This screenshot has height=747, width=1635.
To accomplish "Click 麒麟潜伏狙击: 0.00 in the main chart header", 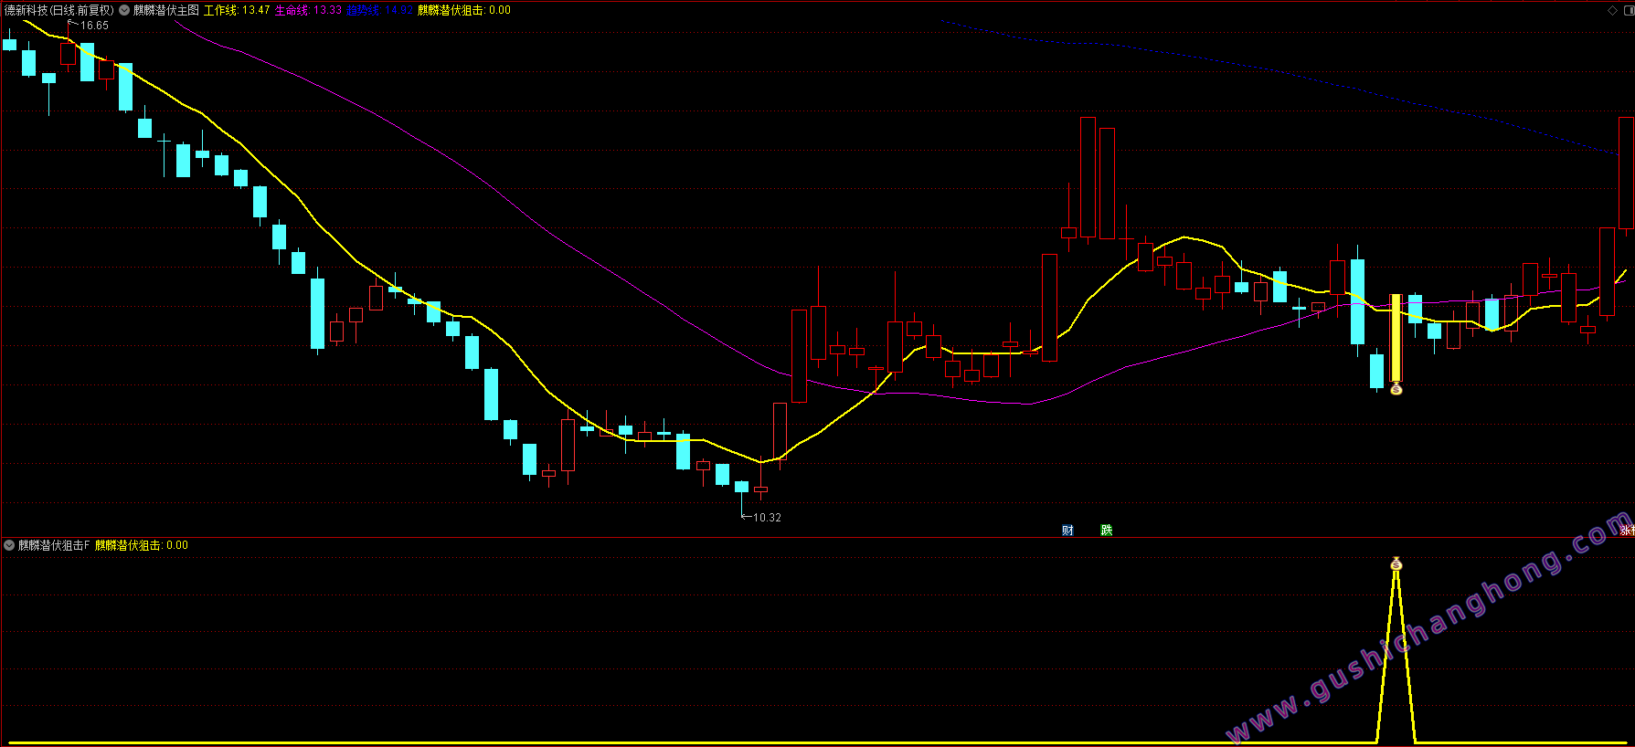I will [x=464, y=10].
